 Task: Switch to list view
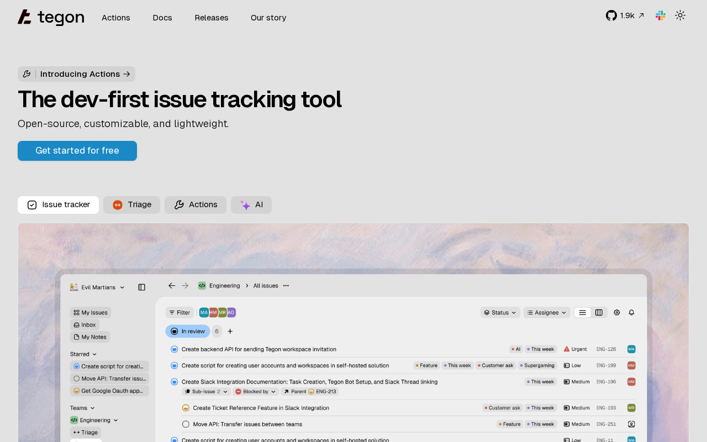click(583, 313)
